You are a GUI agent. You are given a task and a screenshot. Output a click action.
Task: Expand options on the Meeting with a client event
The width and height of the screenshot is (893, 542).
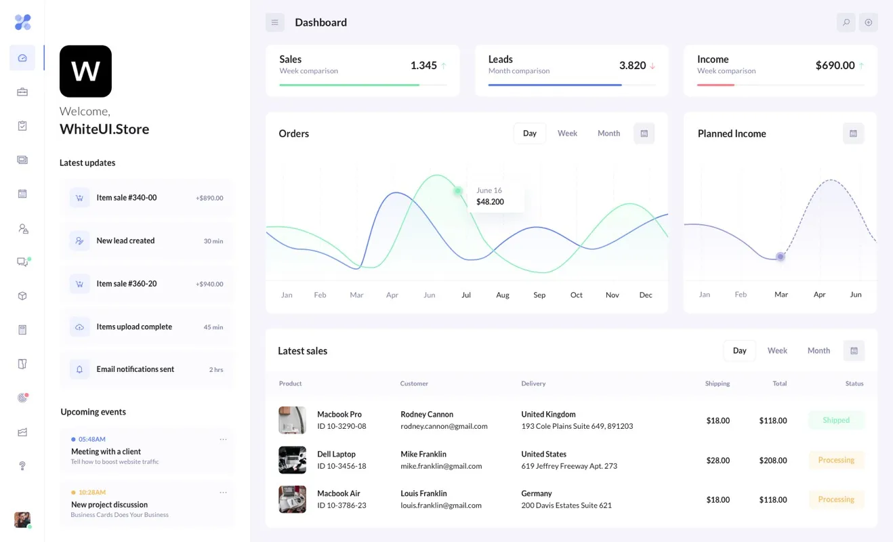(224, 438)
